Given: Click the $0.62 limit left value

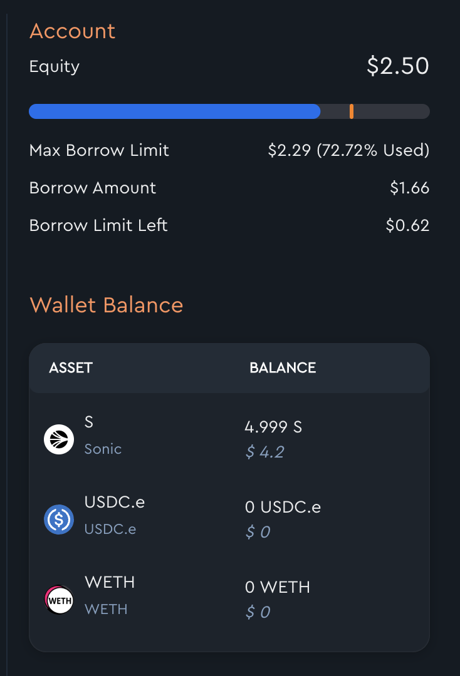Looking at the screenshot, I should click(x=407, y=225).
